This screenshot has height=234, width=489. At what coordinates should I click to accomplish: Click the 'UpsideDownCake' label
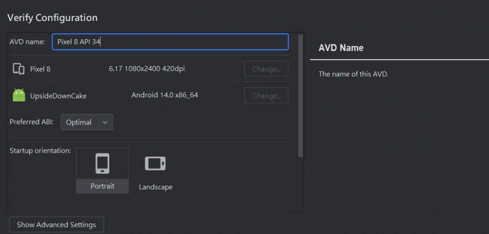pos(58,96)
